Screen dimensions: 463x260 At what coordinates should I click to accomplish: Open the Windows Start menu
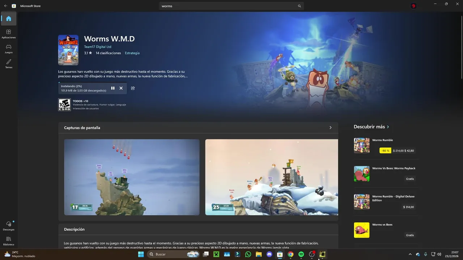pos(141,254)
